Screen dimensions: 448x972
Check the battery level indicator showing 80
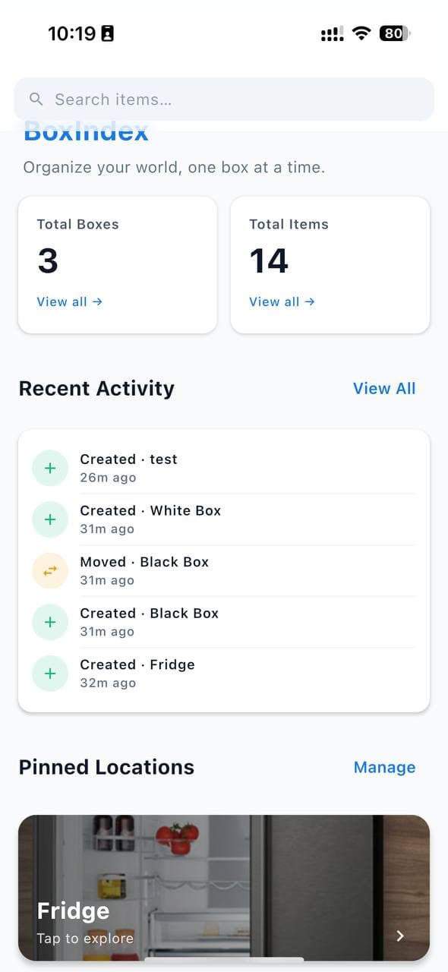coord(394,33)
